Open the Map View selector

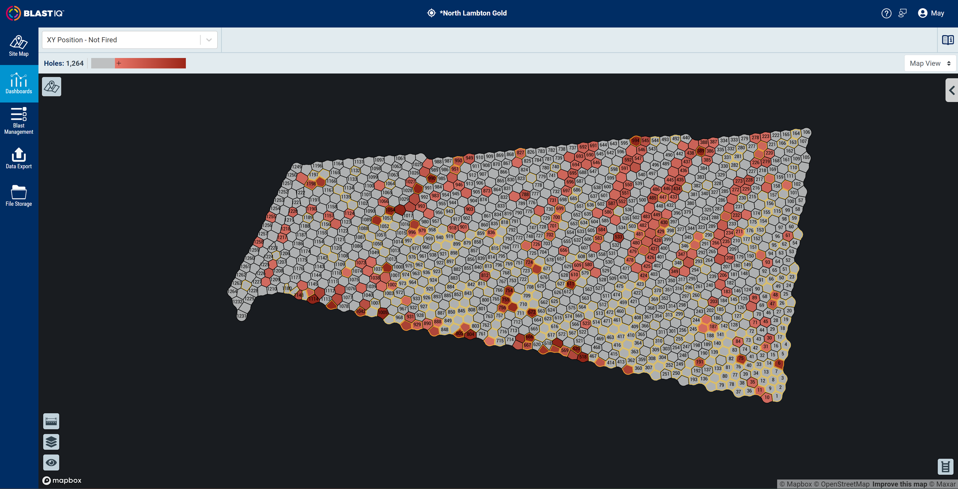coord(930,63)
